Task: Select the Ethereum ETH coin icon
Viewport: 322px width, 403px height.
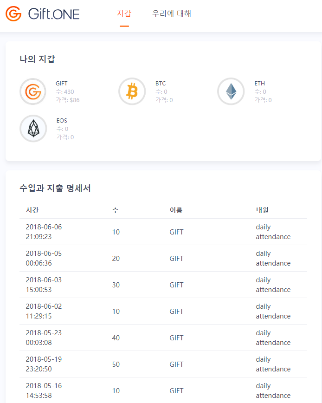Action: click(x=231, y=91)
